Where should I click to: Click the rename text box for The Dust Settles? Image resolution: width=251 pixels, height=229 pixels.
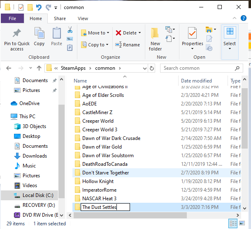coord(105,207)
